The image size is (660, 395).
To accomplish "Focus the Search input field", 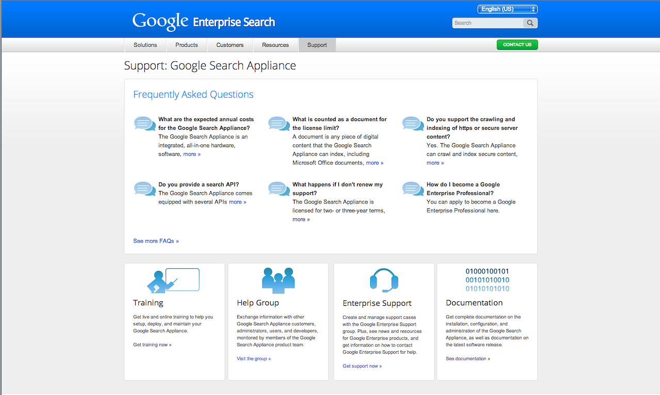I will (488, 23).
